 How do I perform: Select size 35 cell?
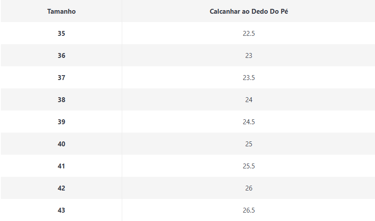[x=61, y=33]
